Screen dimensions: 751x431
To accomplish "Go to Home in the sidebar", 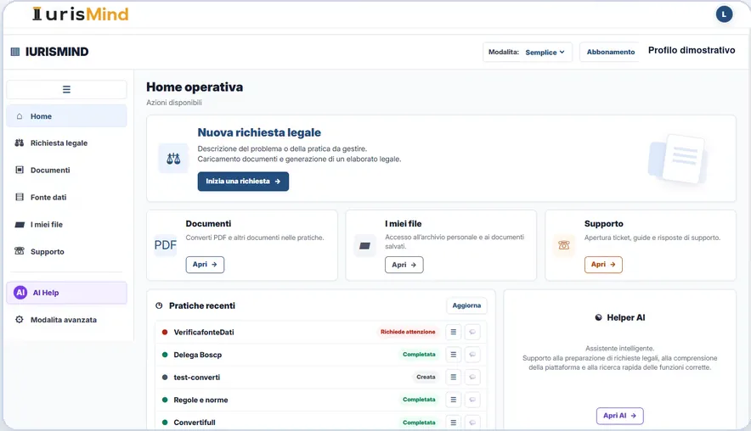I will point(66,116).
